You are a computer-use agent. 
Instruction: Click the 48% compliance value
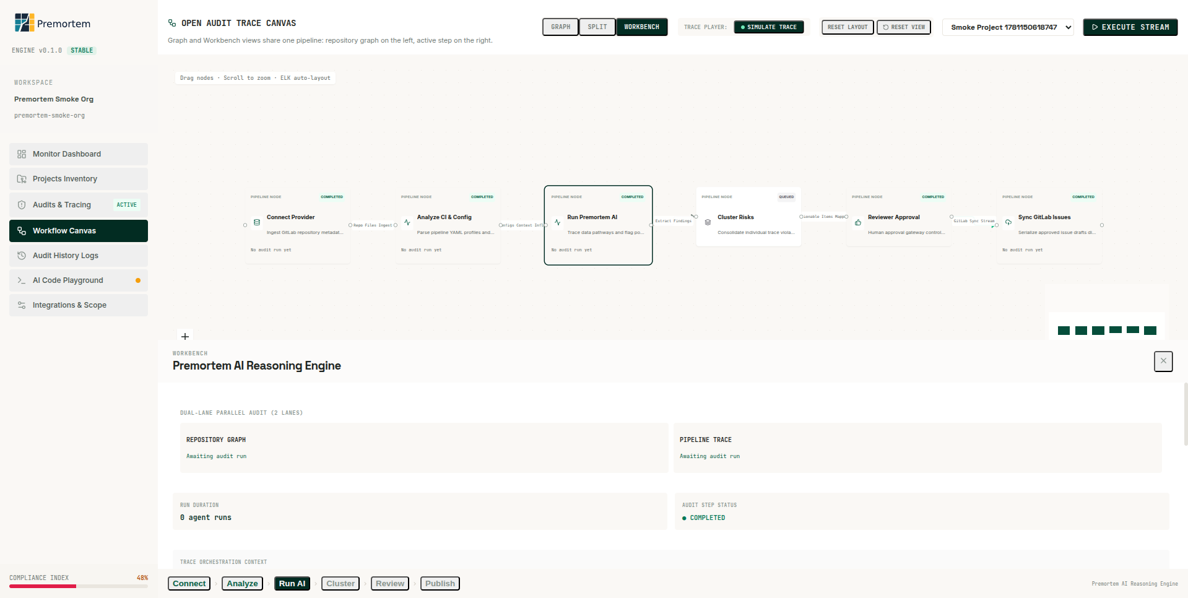coord(142,578)
